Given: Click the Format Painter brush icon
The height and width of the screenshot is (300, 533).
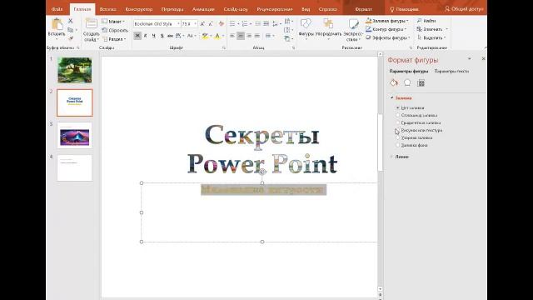Looking at the screenshot, I should (70, 38).
